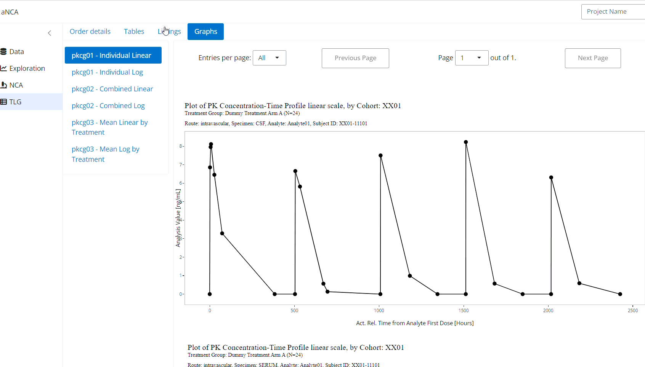Click the Data database icon in sidebar

pyautogui.click(x=4, y=52)
